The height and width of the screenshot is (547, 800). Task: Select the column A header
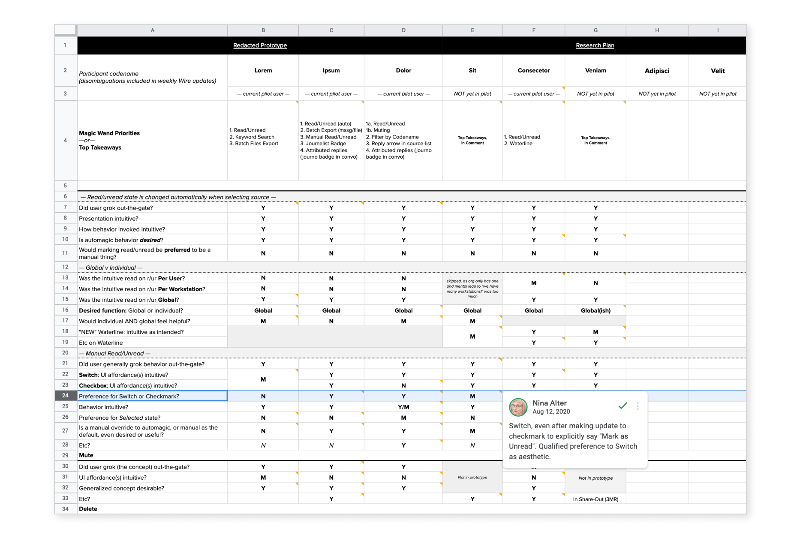point(152,30)
